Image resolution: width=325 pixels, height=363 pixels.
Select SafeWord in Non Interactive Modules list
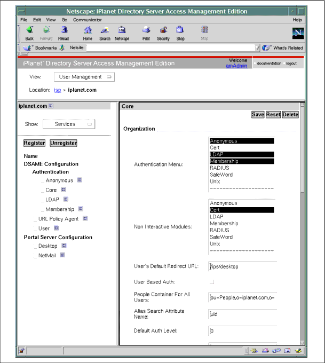click(242, 237)
